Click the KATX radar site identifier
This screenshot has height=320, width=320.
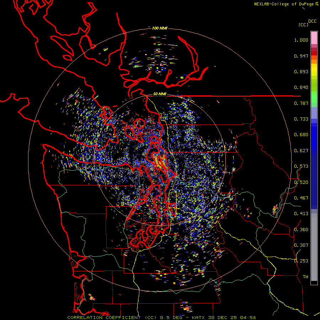(x=199, y=318)
